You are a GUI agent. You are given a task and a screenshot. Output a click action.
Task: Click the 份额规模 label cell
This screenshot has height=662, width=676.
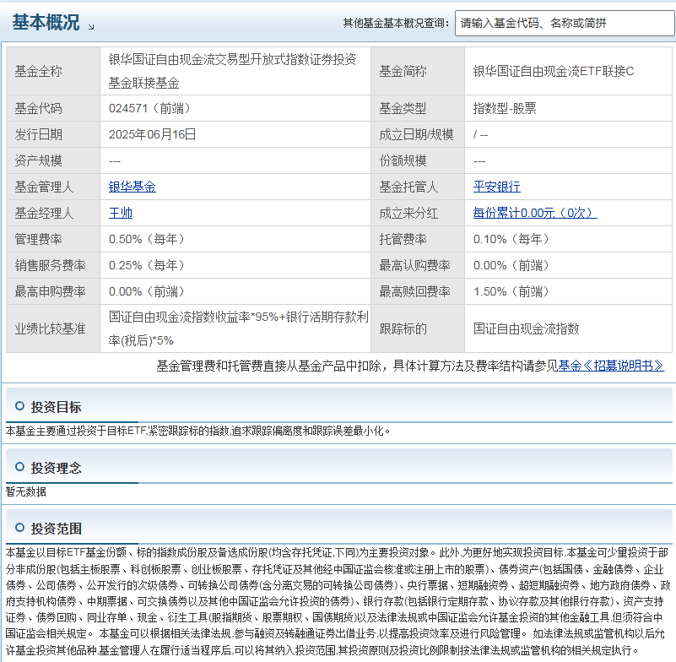pyautogui.click(x=418, y=161)
